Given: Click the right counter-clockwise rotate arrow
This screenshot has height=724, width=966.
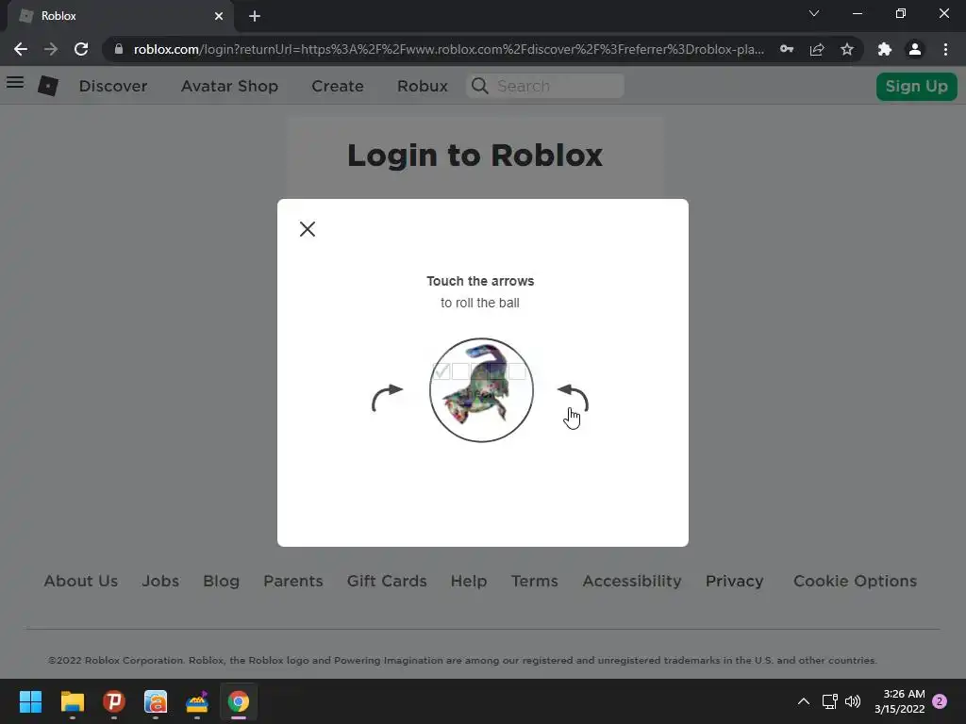Looking at the screenshot, I should click(573, 398).
